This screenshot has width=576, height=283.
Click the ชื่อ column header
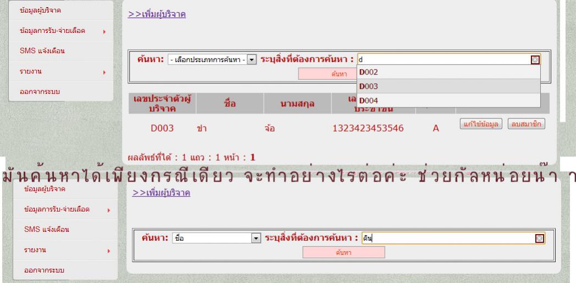(x=230, y=103)
